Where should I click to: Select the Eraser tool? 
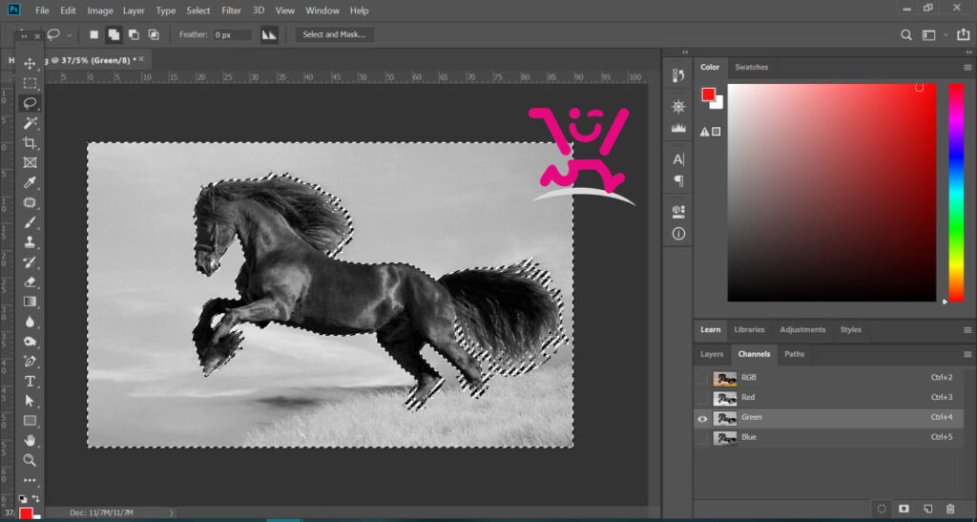(x=30, y=282)
